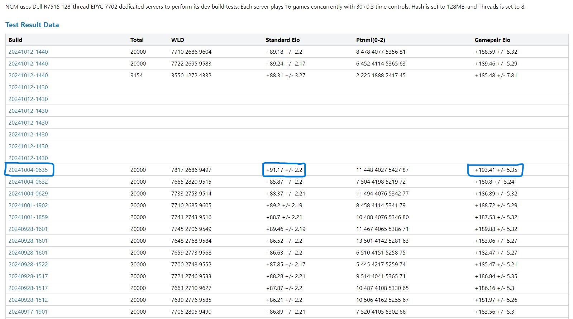Select Ptnml cell 6 452 4114 5365 63

(381, 63)
